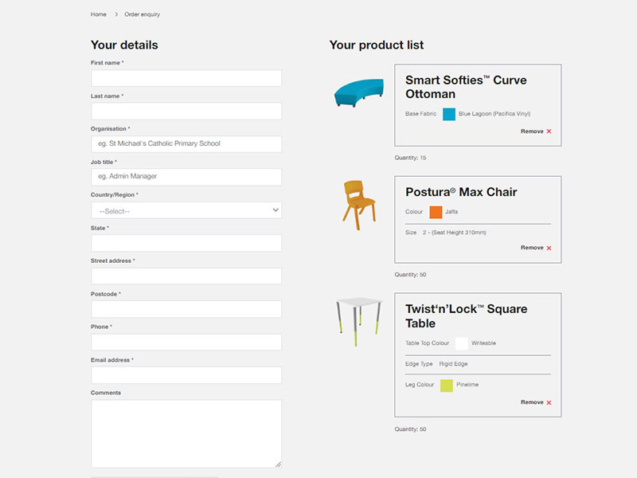Click the breadcrumb chevron separator
Screen dimensions: 637x478
115,14
